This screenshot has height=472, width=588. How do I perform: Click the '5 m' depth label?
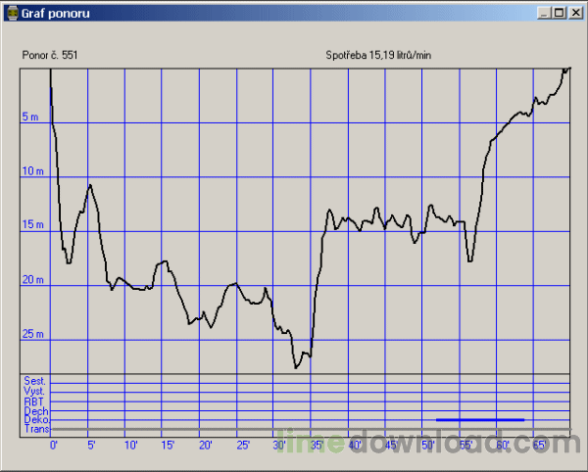(x=30, y=117)
